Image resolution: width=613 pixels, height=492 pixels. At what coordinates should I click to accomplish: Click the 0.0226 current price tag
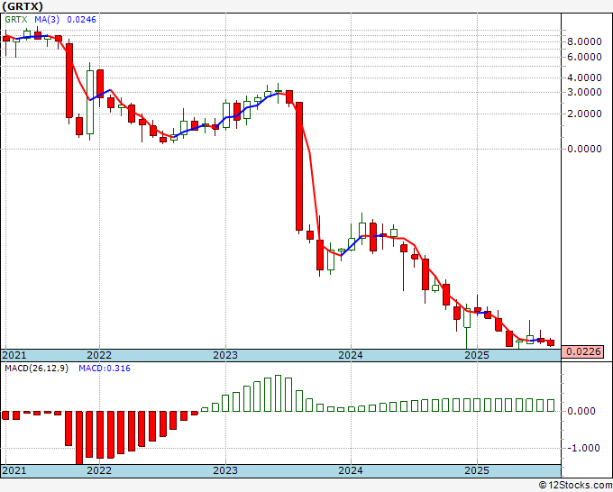(583, 351)
